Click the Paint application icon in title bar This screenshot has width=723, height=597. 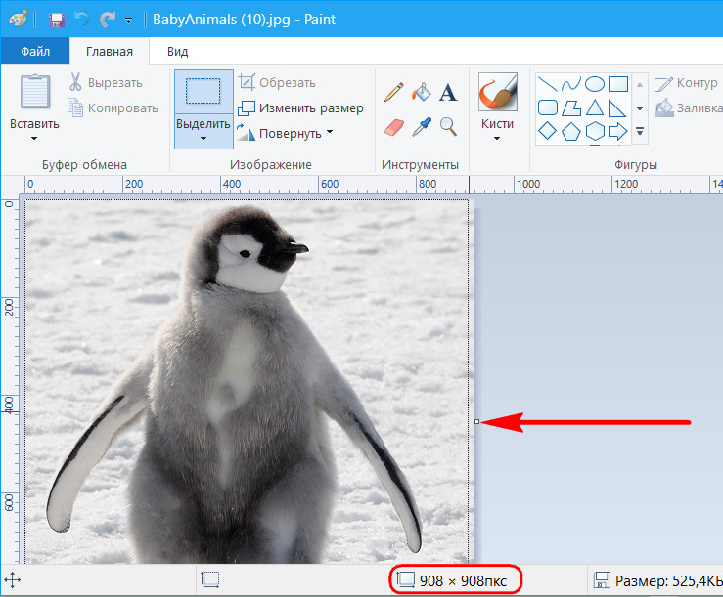tap(18, 20)
